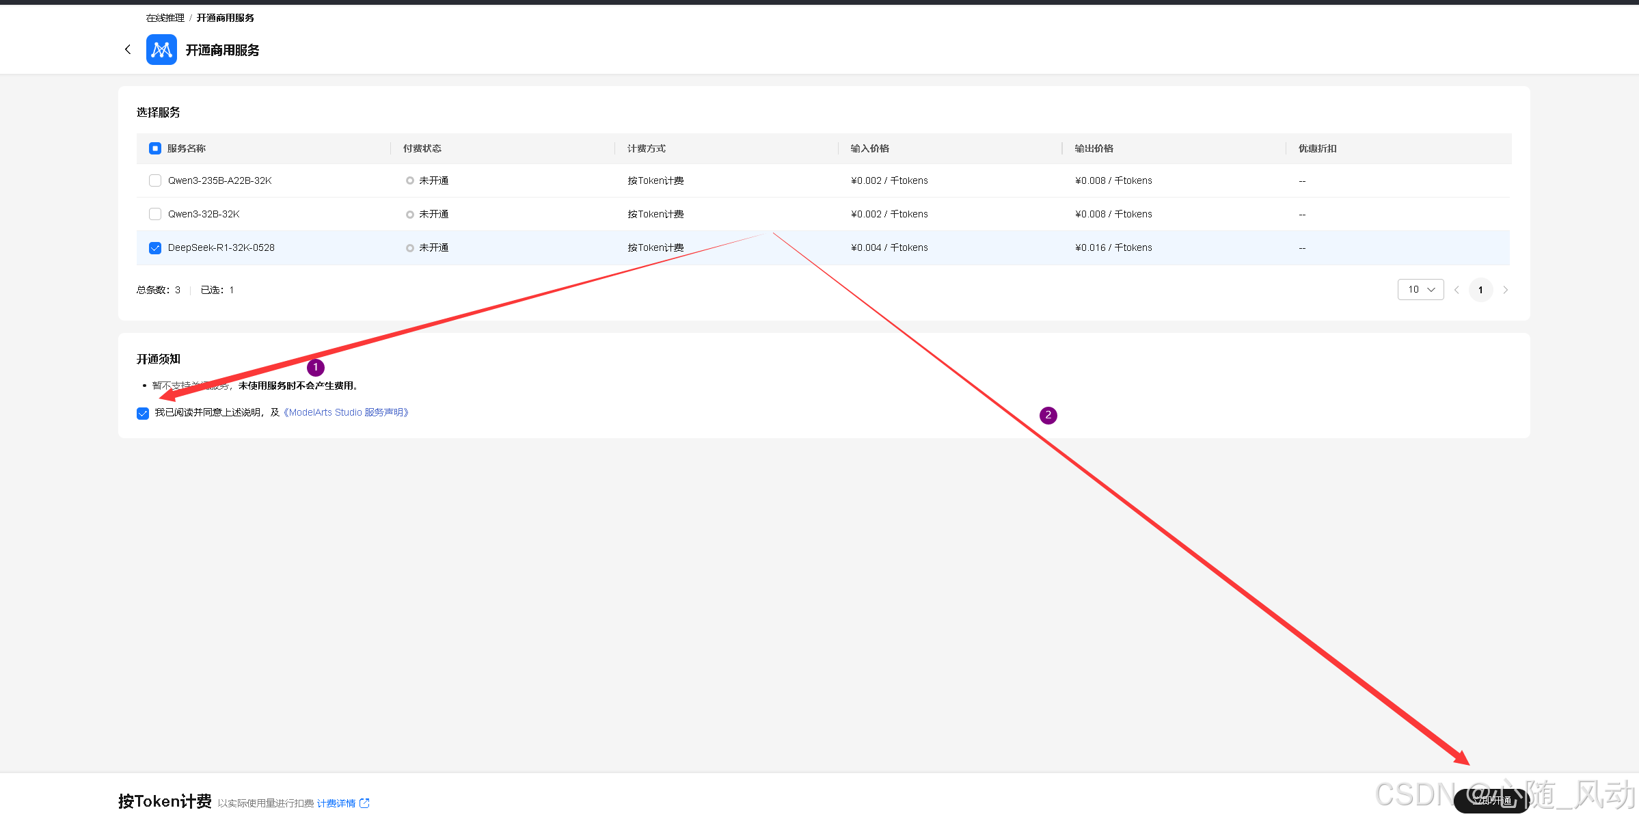Click the back arrow icon
1639x821 pixels.
[128, 49]
